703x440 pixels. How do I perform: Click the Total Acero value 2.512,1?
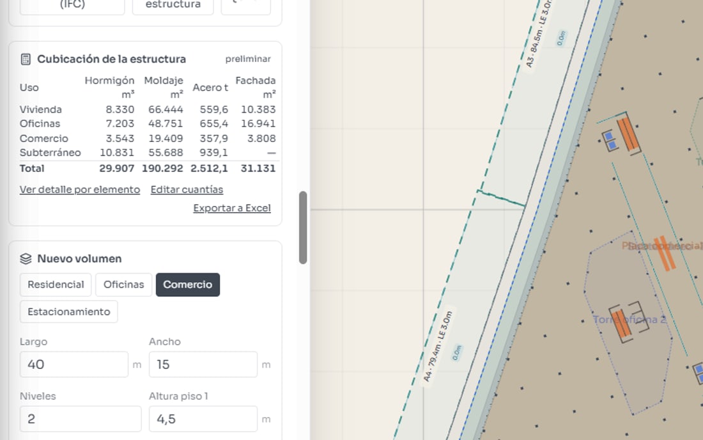pyautogui.click(x=210, y=169)
